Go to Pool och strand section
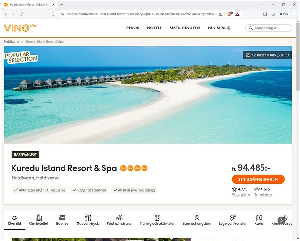Viewport: 300px width, 241px height. coord(119,220)
